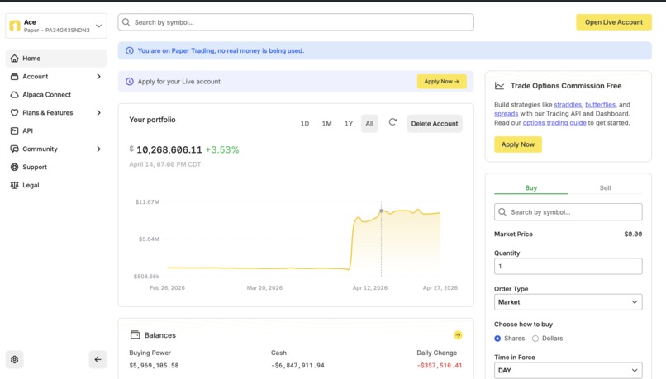The height and width of the screenshot is (379, 666).
Task: Click the Market Price $0.00 value
Action: (633, 234)
